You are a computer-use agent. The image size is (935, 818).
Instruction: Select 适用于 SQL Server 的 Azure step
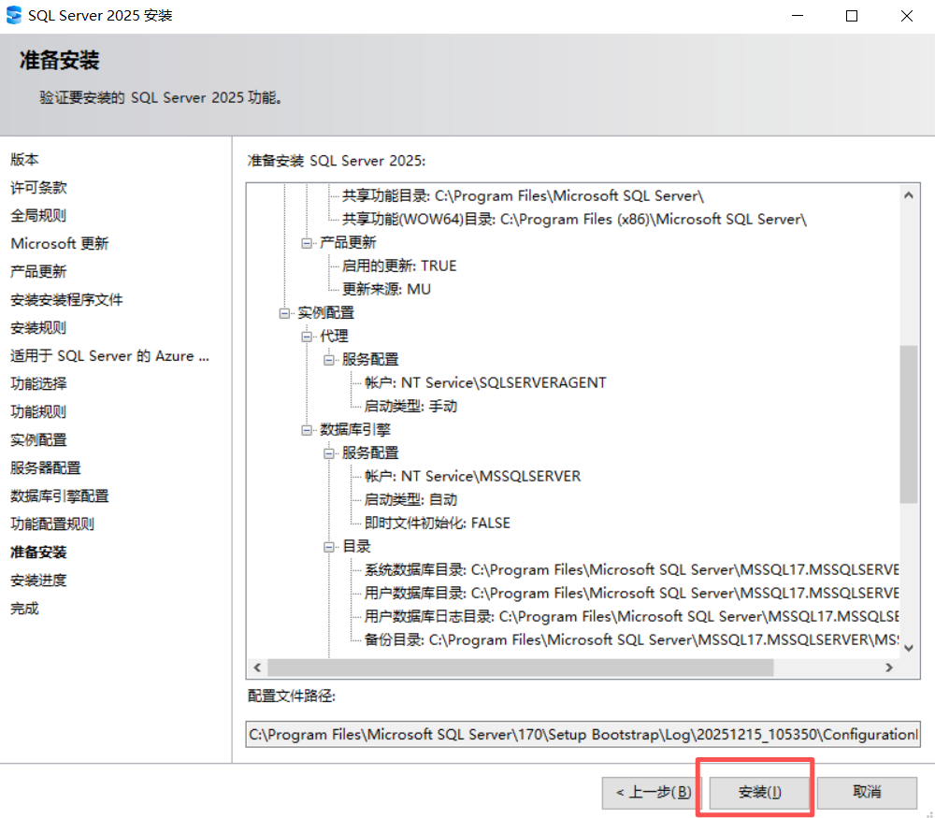coord(109,355)
